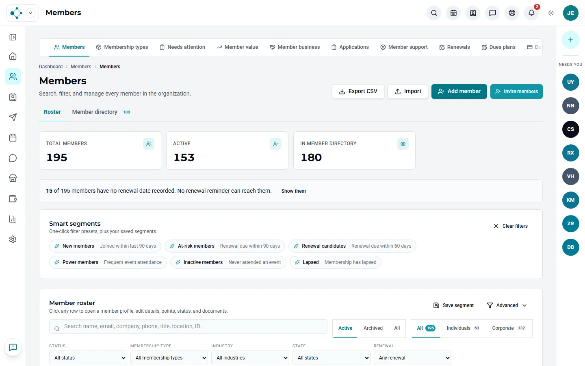Open notifications bell with 2 badge
The height and width of the screenshot is (366, 585).
tap(531, 13)
